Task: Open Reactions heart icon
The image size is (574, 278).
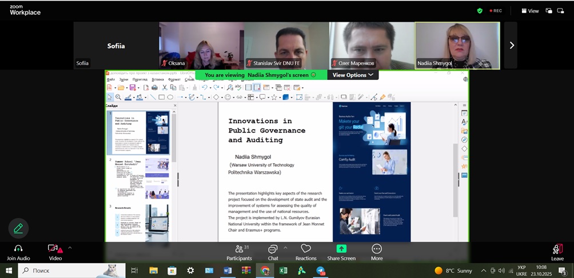Action: click(306, 252)
